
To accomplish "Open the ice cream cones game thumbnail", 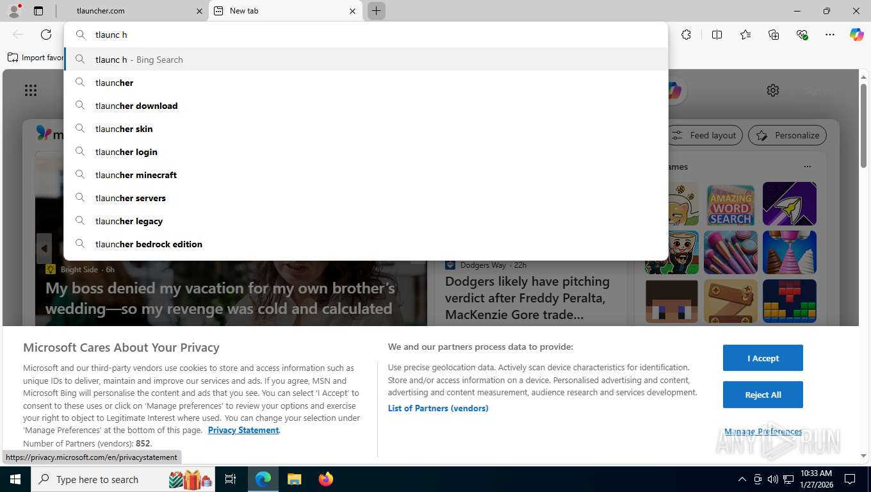I will pyautogui.click(x=790, y=252).
